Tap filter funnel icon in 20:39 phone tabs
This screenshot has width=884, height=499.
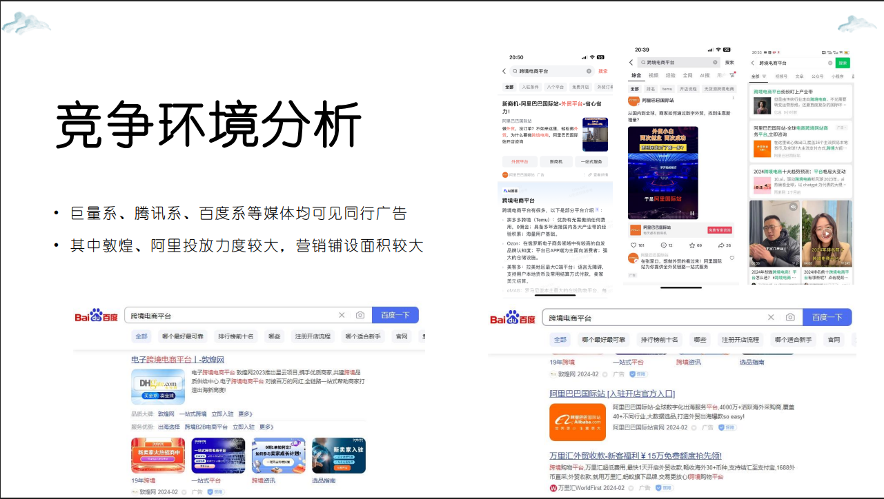click(x=731, y=75)
